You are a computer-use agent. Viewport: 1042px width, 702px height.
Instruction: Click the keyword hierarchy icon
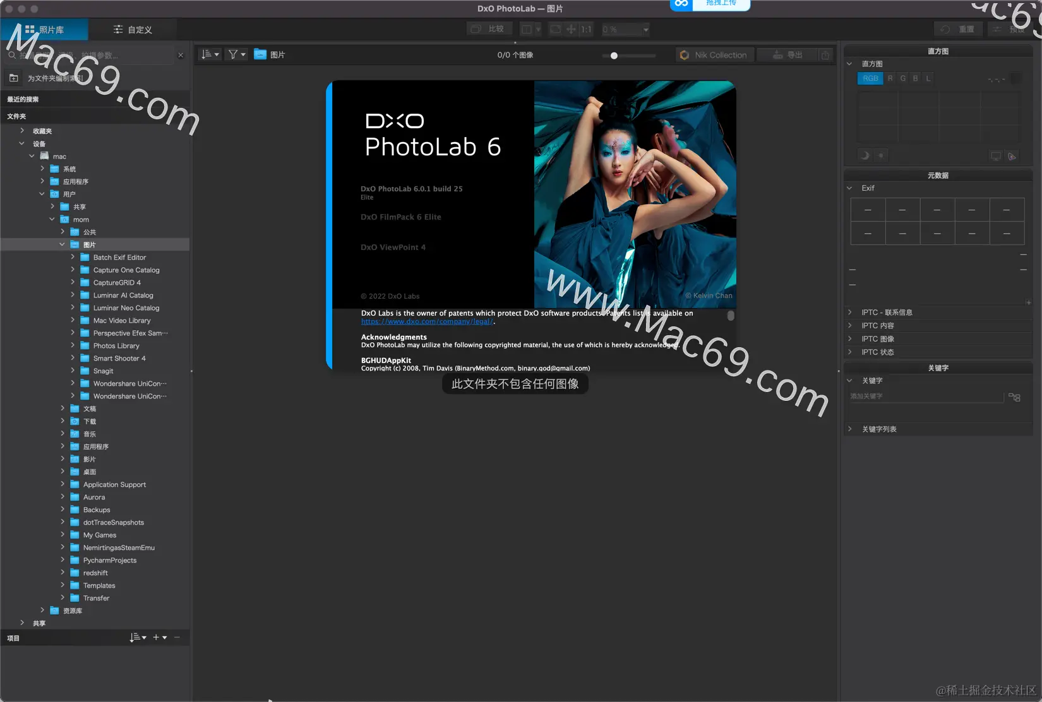[1014, 397]
